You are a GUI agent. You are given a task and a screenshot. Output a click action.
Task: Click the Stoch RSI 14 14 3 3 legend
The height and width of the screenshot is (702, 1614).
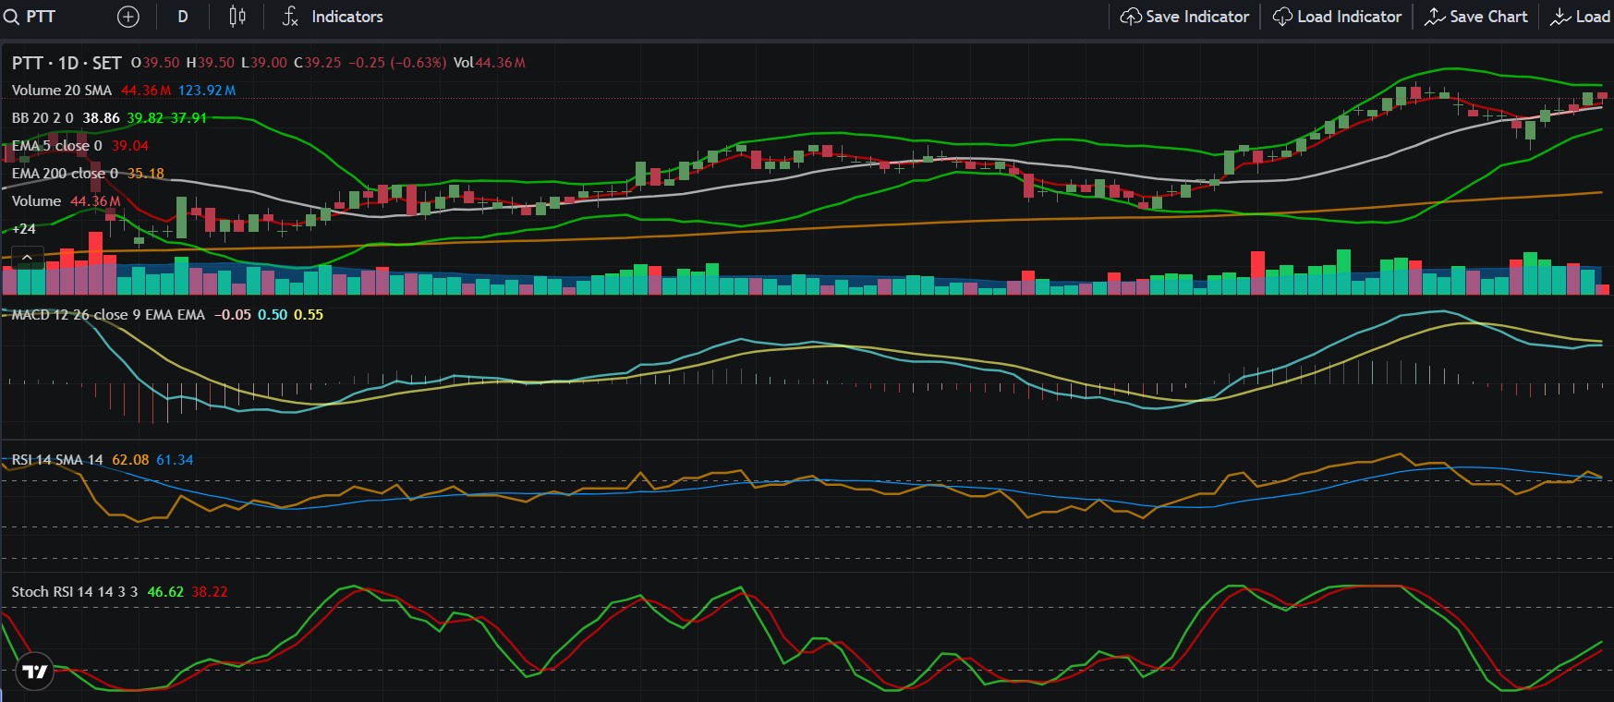pyautogui.click(x=74, y=592)
